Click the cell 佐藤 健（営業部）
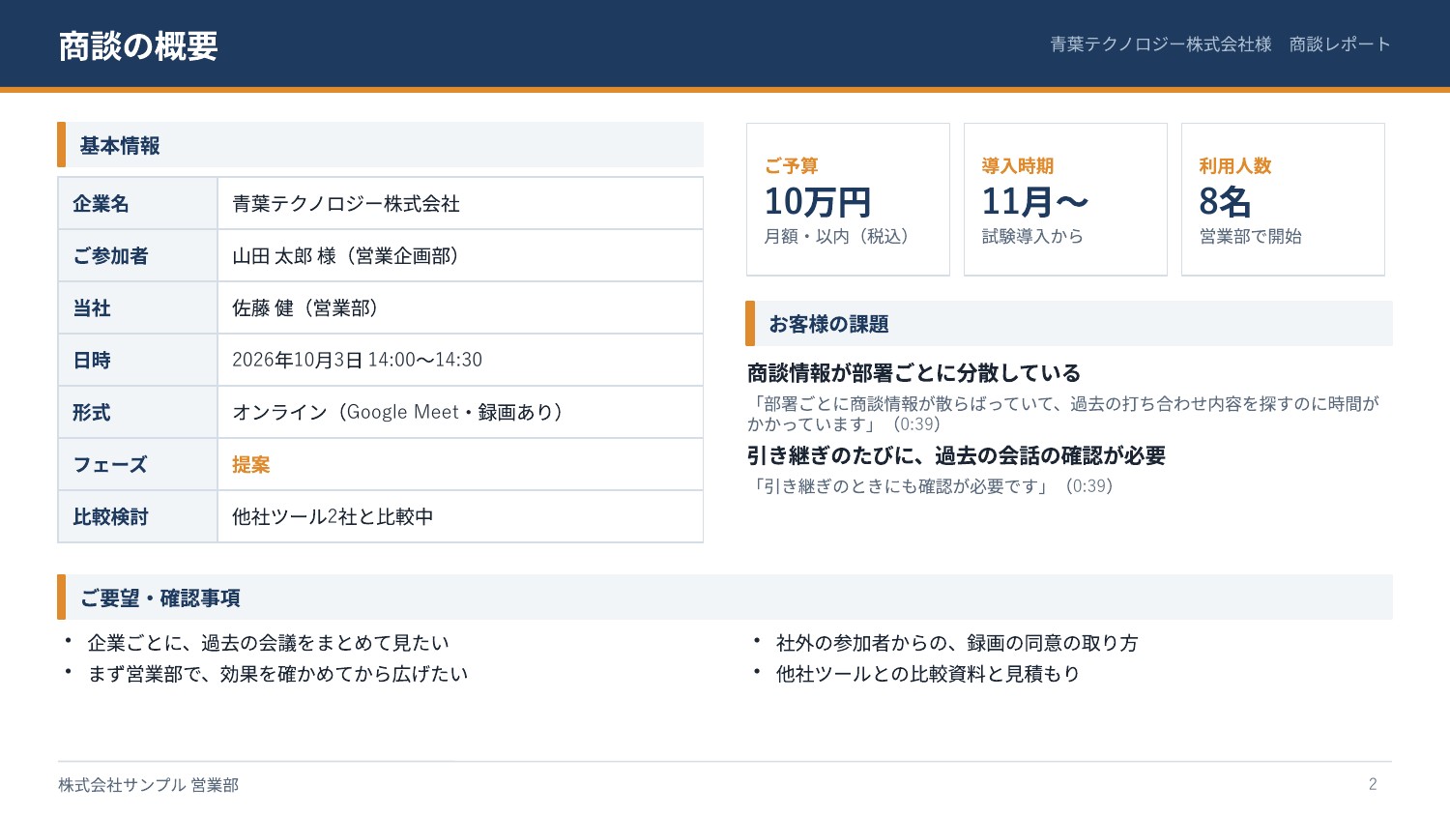The image size is (1450, 816). (460, 308)
